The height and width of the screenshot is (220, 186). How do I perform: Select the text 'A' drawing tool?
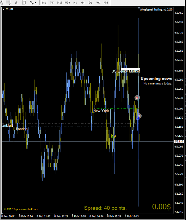click(x=16, y=2)
